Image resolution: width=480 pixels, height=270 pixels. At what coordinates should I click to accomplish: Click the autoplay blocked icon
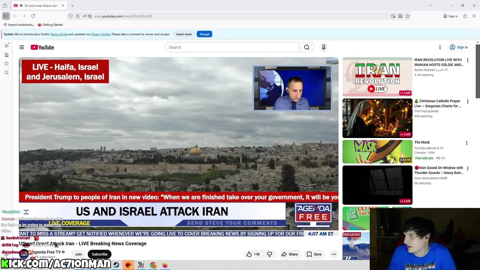point(90,16)
